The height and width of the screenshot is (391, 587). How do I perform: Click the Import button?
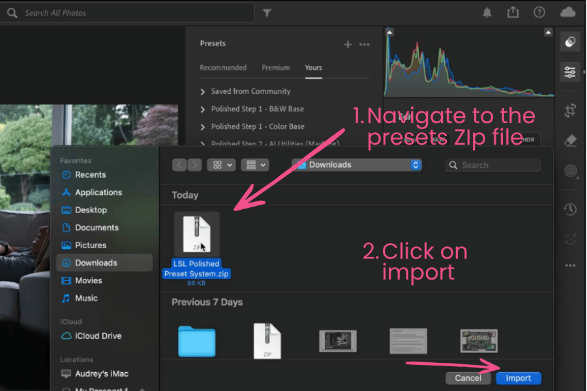[519, 378]
